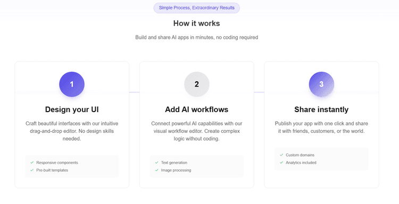
Task: Click the Add AI workflows heading
Action: pos(197,109)
